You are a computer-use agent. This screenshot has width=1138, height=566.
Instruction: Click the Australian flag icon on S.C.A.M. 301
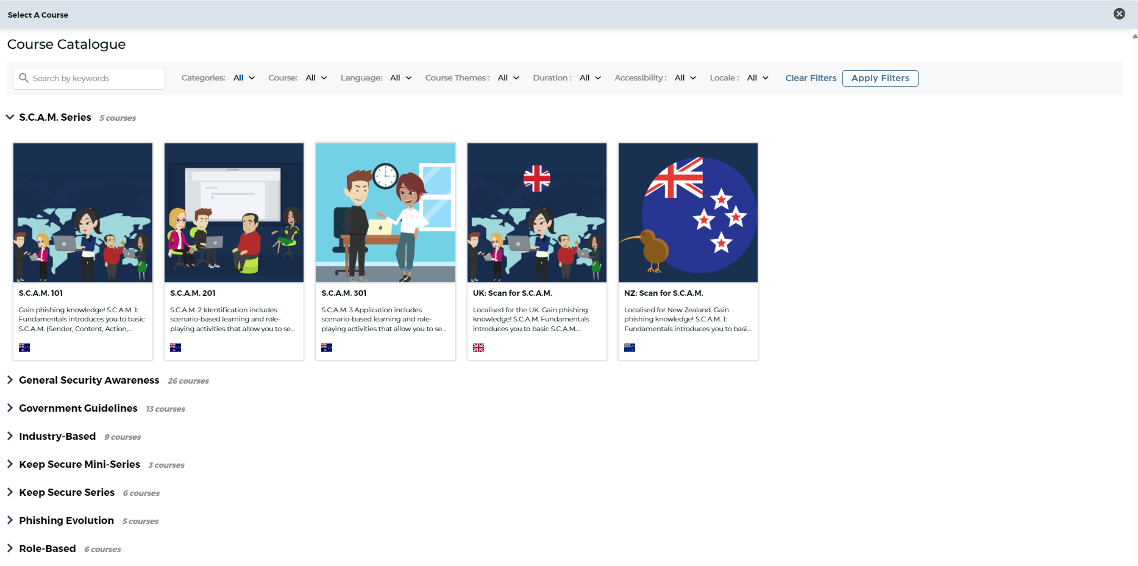point(327,348)
